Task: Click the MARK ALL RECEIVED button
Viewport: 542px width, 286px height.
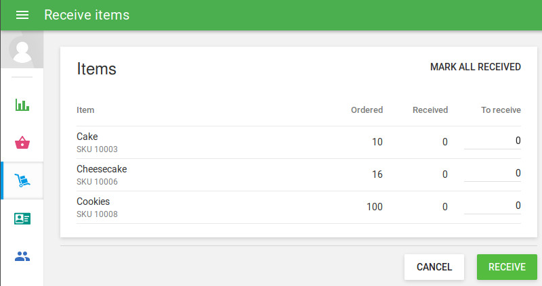Action: tap(476, 67)
